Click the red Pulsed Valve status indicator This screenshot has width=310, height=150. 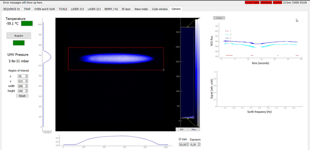tap(252, 2)
